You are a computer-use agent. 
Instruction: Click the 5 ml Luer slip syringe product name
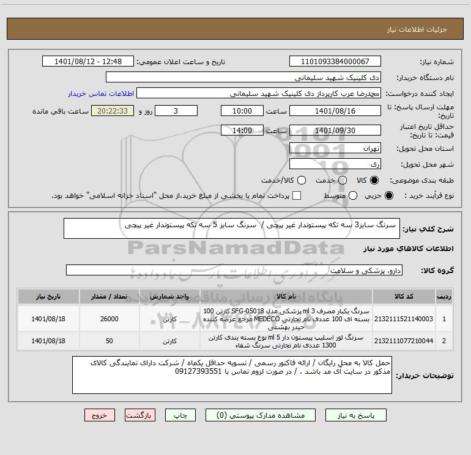pos(286,341)
